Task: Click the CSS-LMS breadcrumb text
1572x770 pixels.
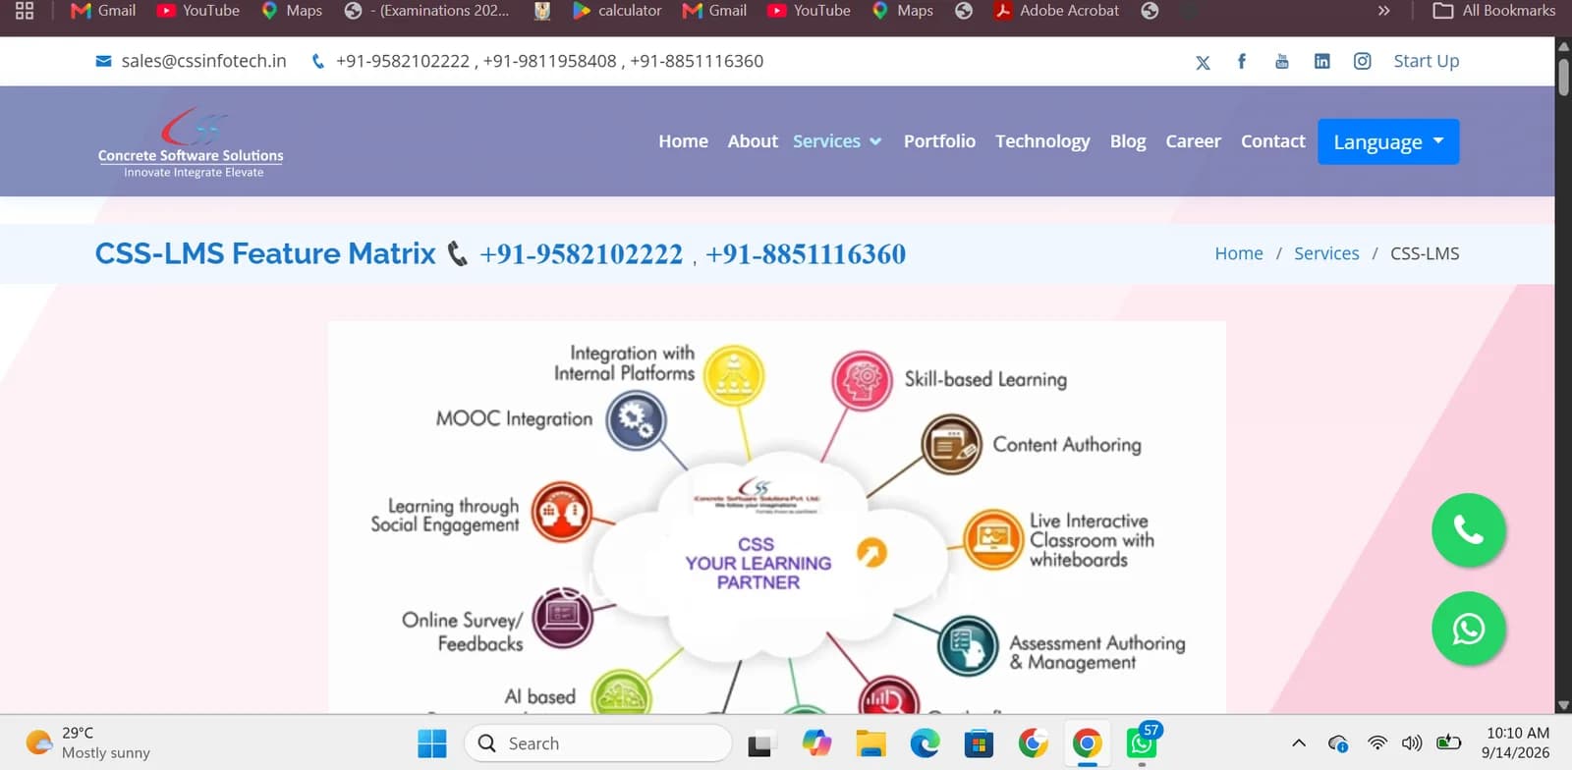Action: 1425,253
